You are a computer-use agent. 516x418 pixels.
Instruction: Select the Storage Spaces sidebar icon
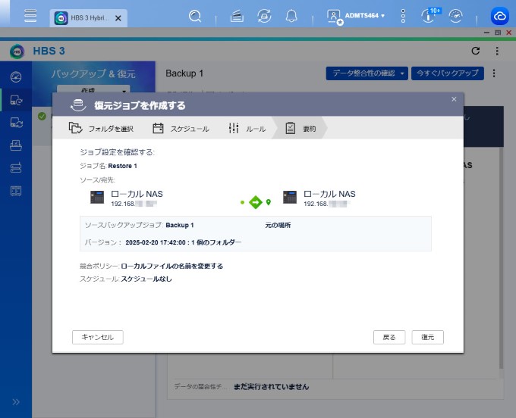(x=16, y=168)
